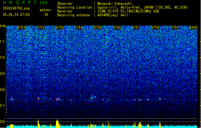
Task: Select the file name 0506240750.png
Action: coord(16,8)
